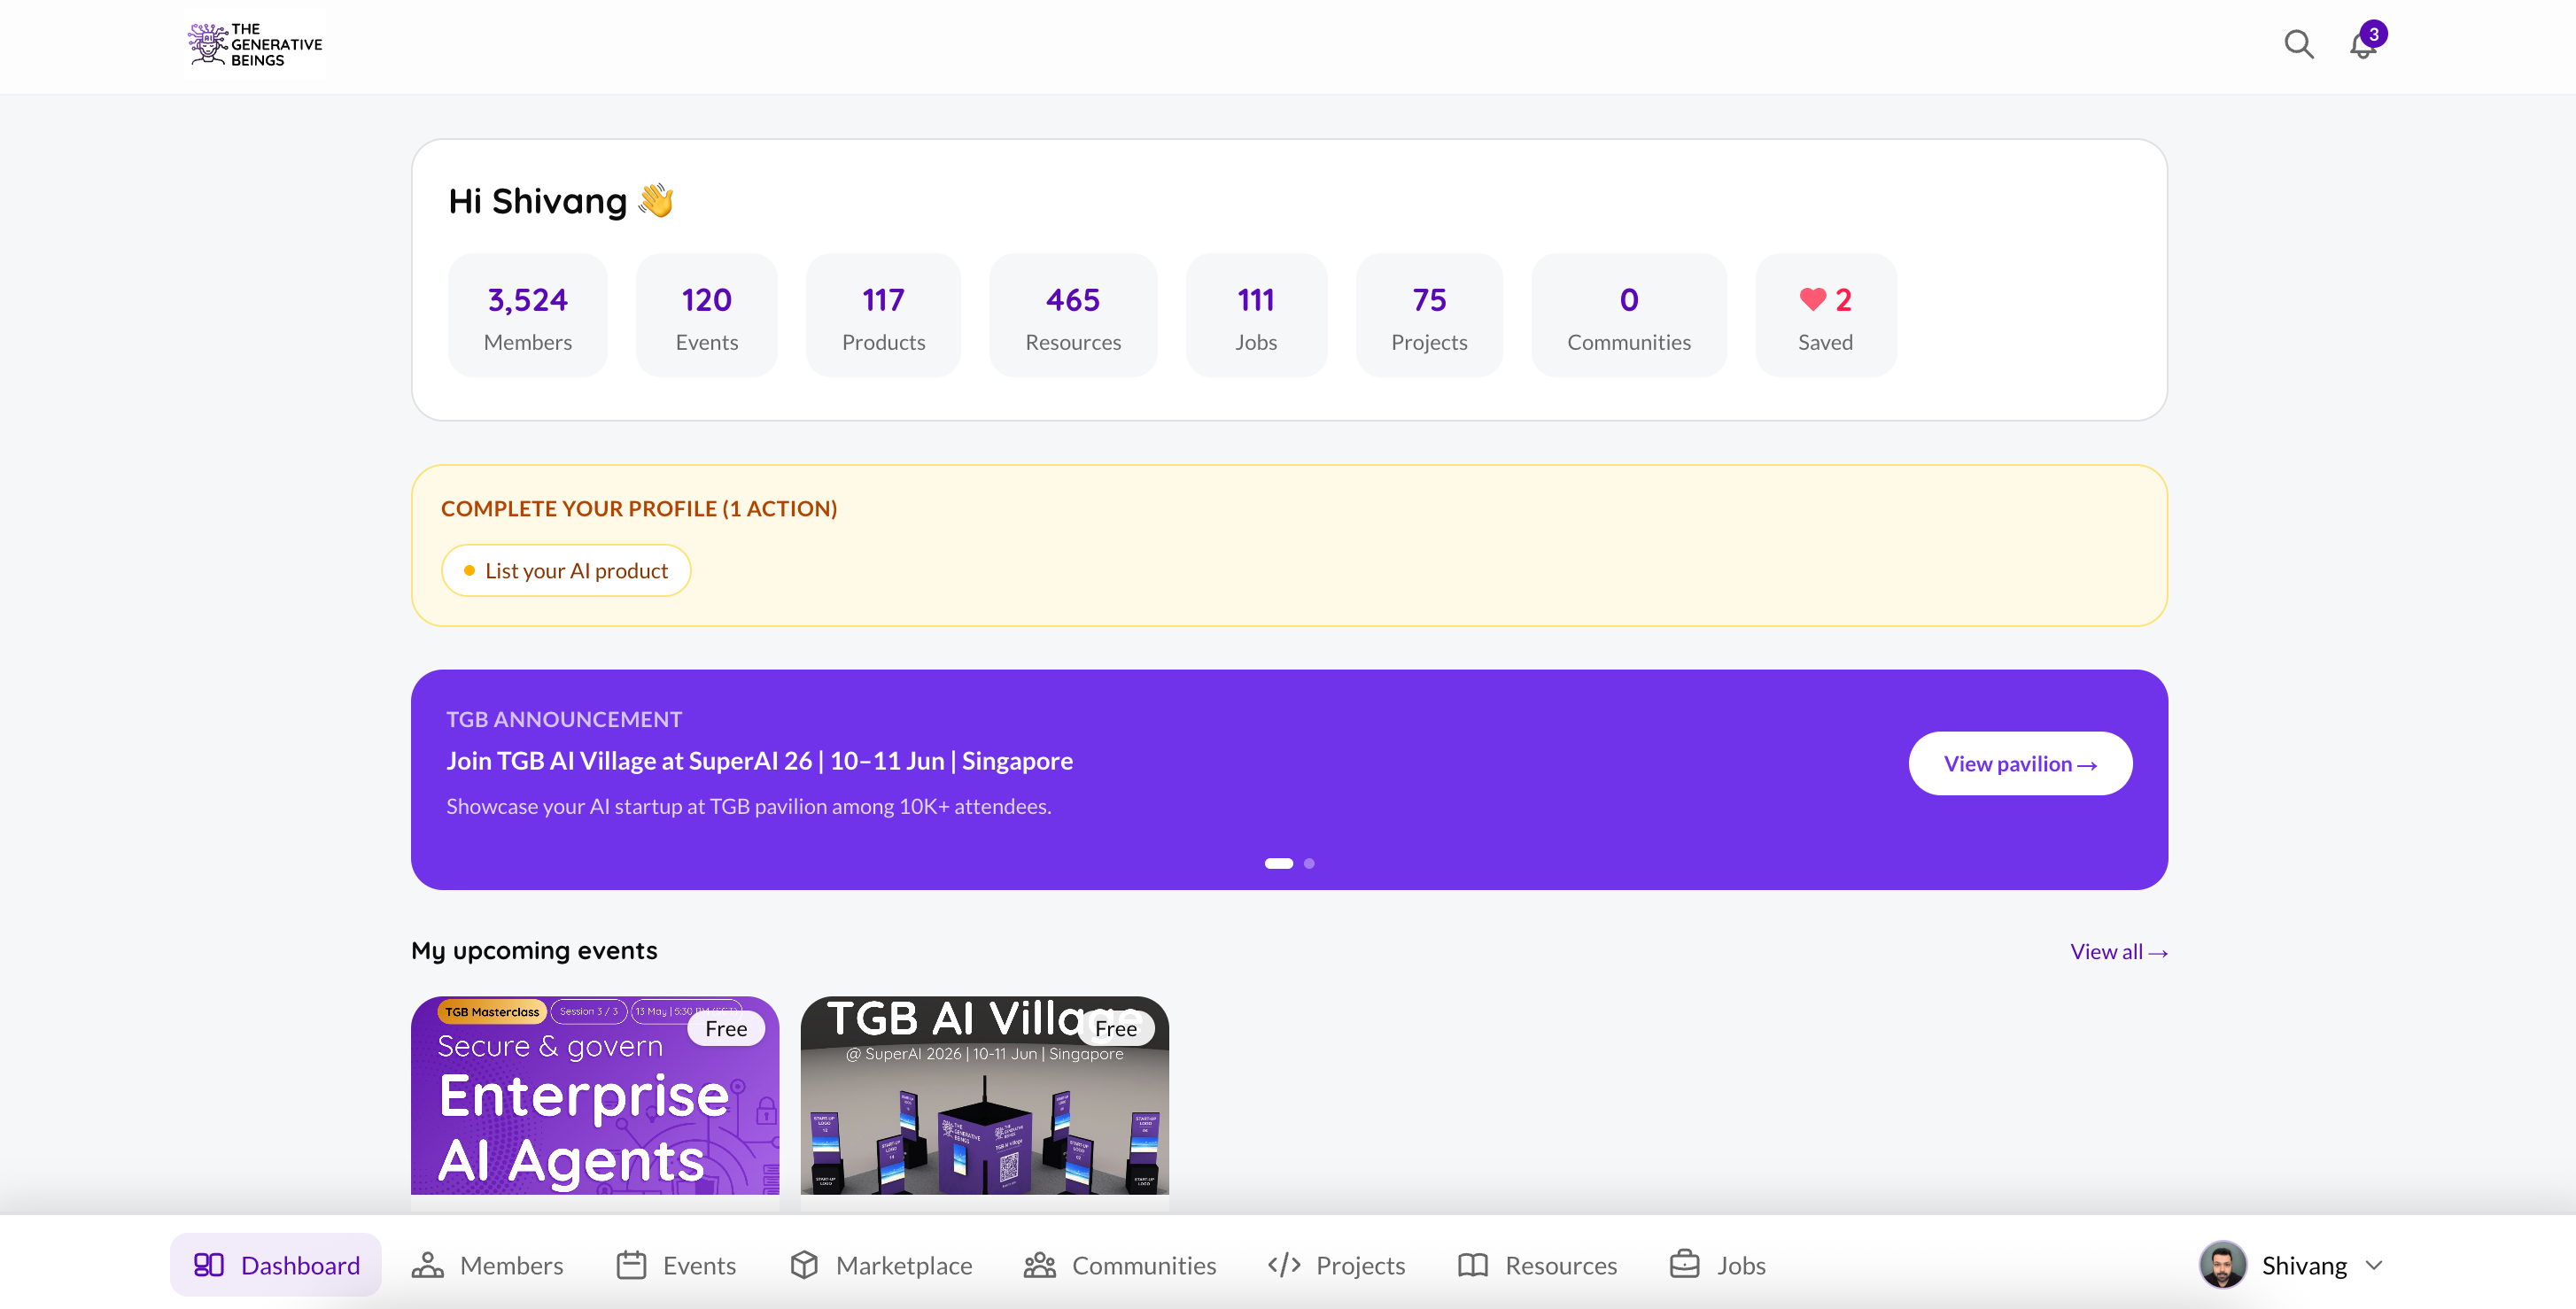Click the TGB ANNOUNCEMENT label
Viewport: 2576px width, 1309px height.
click(564, 719)
